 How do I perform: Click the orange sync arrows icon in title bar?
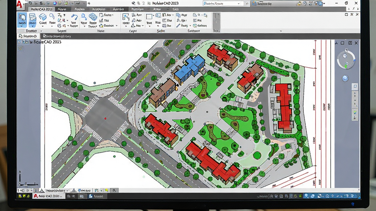pyautogui.click(x=299, y=3)
